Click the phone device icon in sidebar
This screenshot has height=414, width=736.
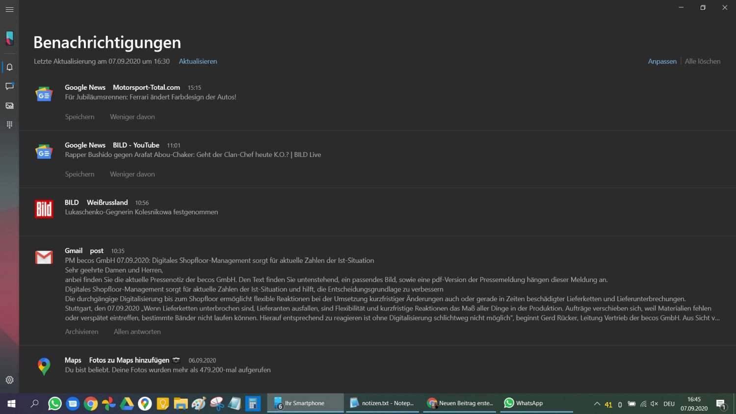coord(9,38)
